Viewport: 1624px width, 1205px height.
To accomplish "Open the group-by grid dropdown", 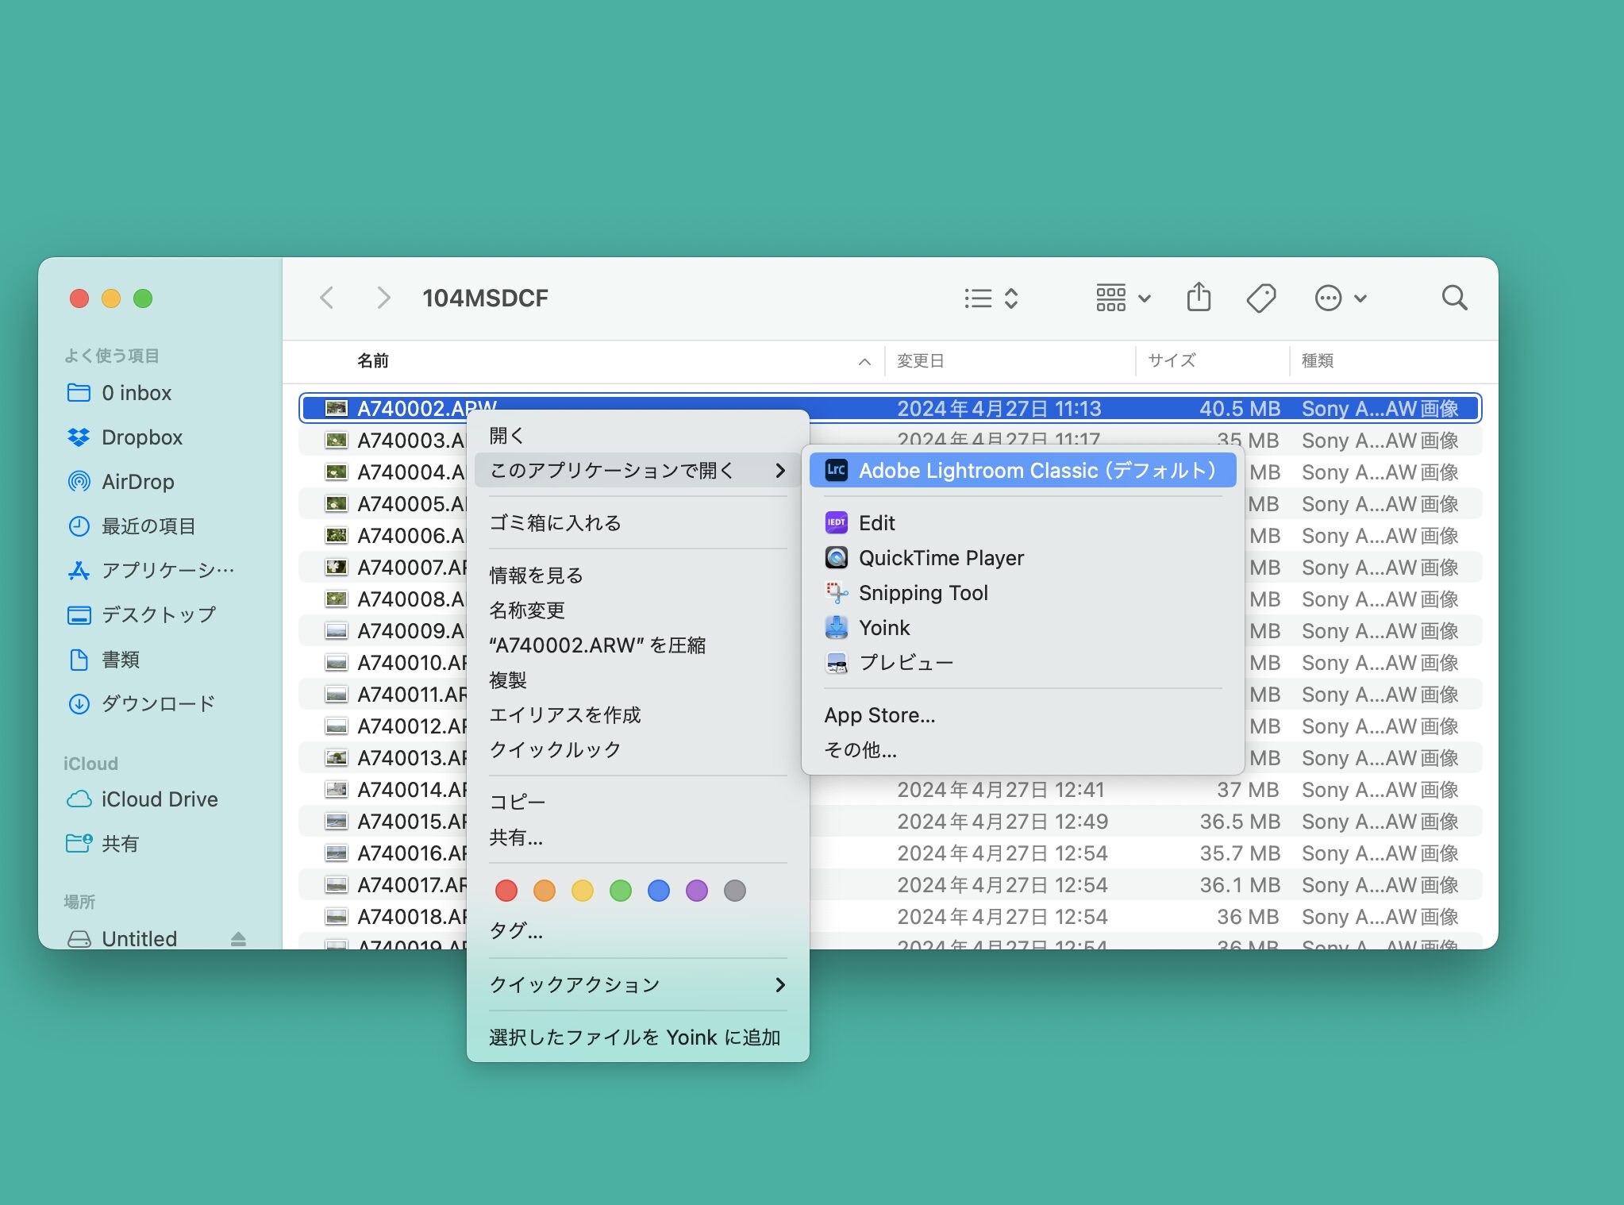I will click(x=1123, y=298).
